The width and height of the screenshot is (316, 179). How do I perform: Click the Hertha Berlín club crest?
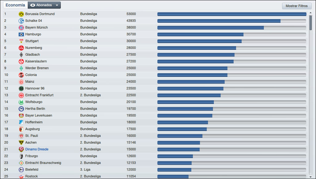(21, 109)
